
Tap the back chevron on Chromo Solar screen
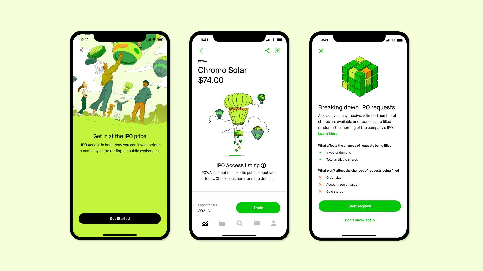201,51
